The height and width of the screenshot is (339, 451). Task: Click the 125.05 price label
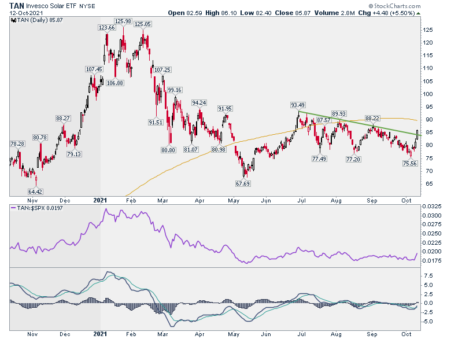click(143, 24)
